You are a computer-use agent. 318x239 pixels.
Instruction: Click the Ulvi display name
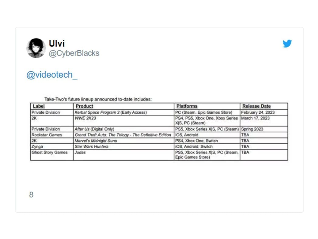pos(57,43)
